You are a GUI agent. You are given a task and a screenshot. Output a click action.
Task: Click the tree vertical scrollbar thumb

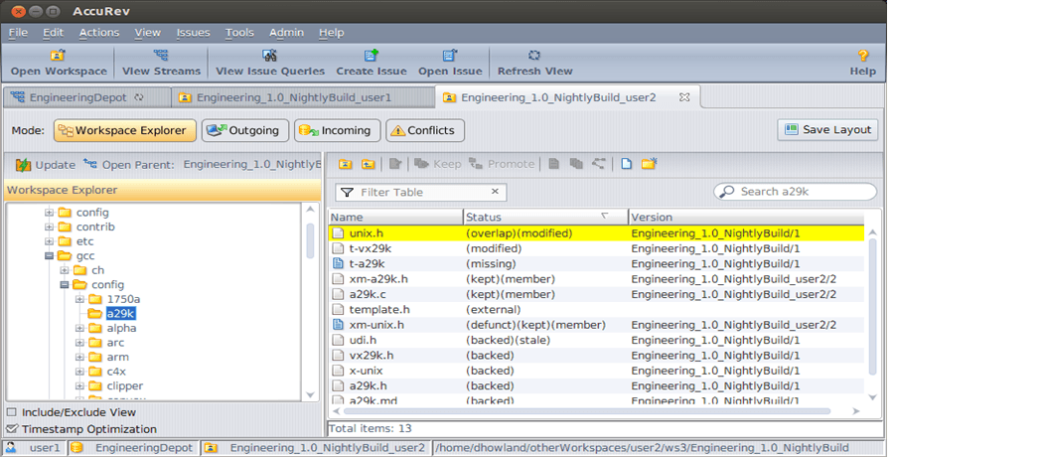(310, 240)
